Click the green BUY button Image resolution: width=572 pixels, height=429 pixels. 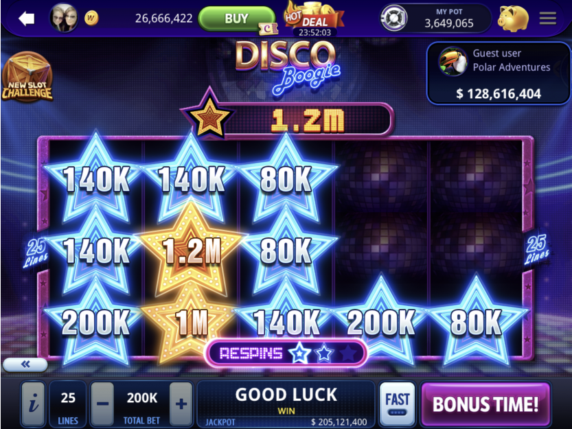point(236,19)
